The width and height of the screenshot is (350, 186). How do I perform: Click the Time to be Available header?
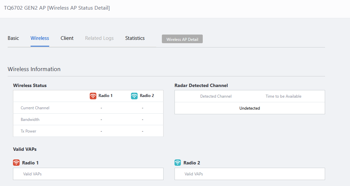point(284,96)
